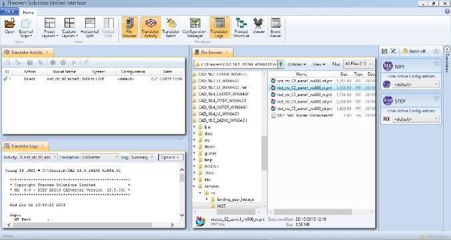Screen dimensions: 451x240
Task: Open the File Browser Options menu
Action: pyautogui.click(x=297, y=64)
